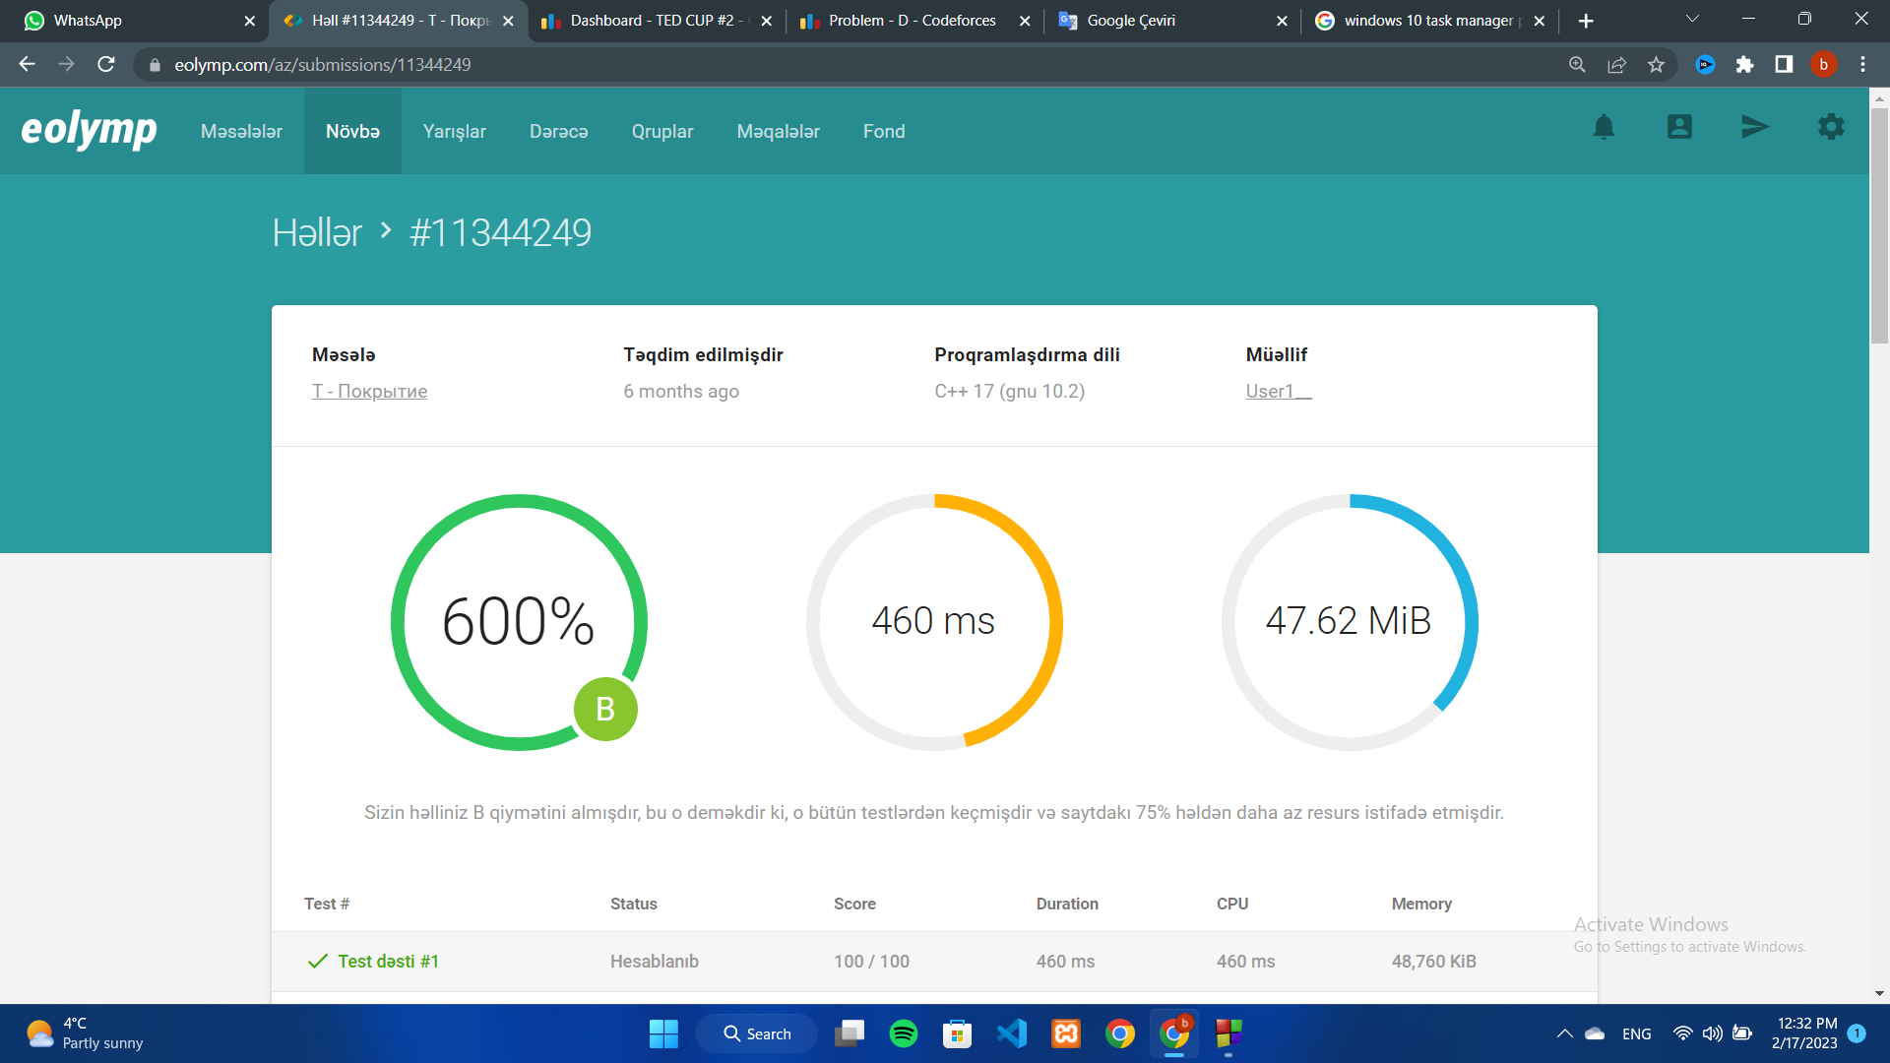Screen dimensions: 1890x1063
Task: Go to Məsələlər menu item
Action: click(241, 132)
